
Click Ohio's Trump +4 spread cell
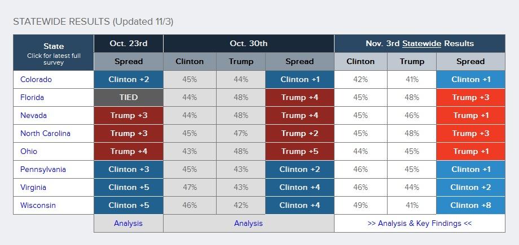click(x=128, y=151)
